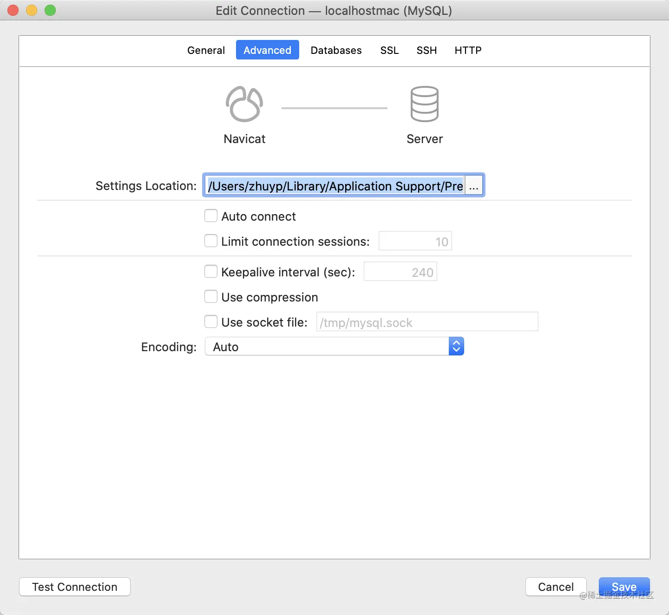Click the connection sessions limit field

[415, 241]
